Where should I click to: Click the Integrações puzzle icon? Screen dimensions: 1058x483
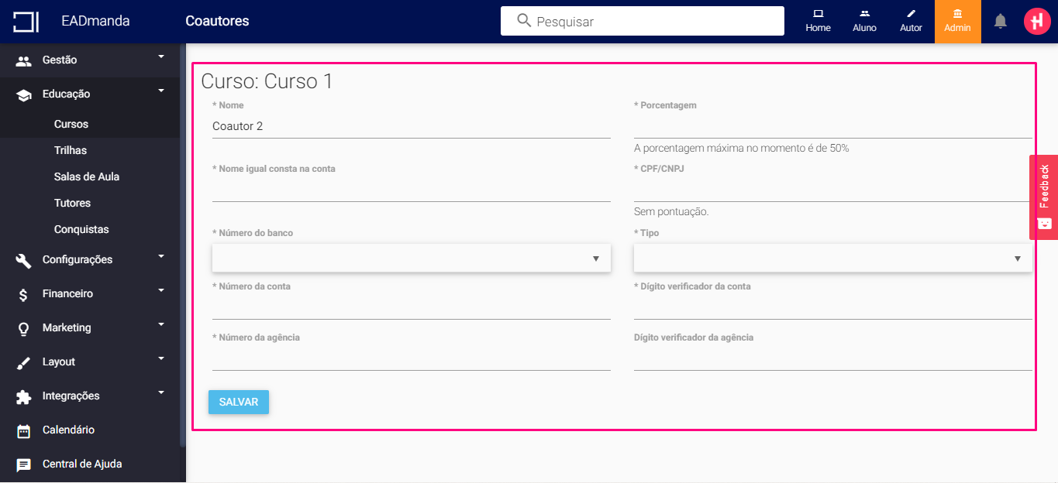point(24,396)
